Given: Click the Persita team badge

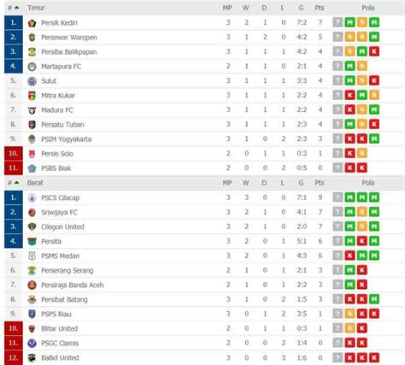Looking at the screenshot, I should click(32, 241).
